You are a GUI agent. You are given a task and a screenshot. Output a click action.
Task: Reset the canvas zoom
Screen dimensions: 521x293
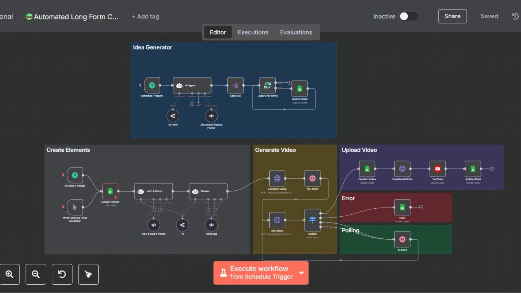coord(62,274)
